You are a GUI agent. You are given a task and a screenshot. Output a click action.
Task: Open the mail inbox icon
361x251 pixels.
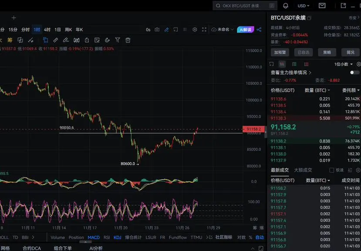pos(322,6)
